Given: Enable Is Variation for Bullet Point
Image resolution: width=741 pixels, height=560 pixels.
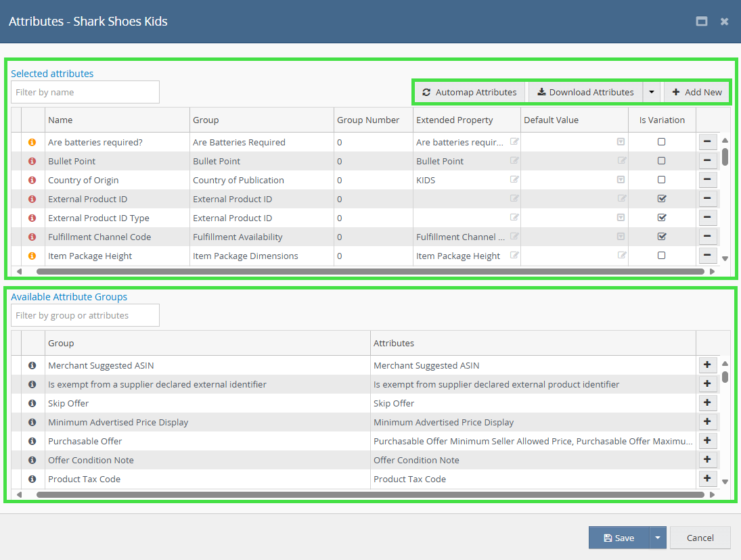Looking at the screenshot, I should [662, 161].
